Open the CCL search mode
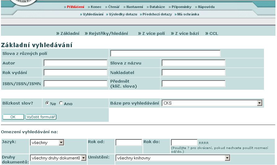This screenshot has width=277, height=165. tap(213, 33)
